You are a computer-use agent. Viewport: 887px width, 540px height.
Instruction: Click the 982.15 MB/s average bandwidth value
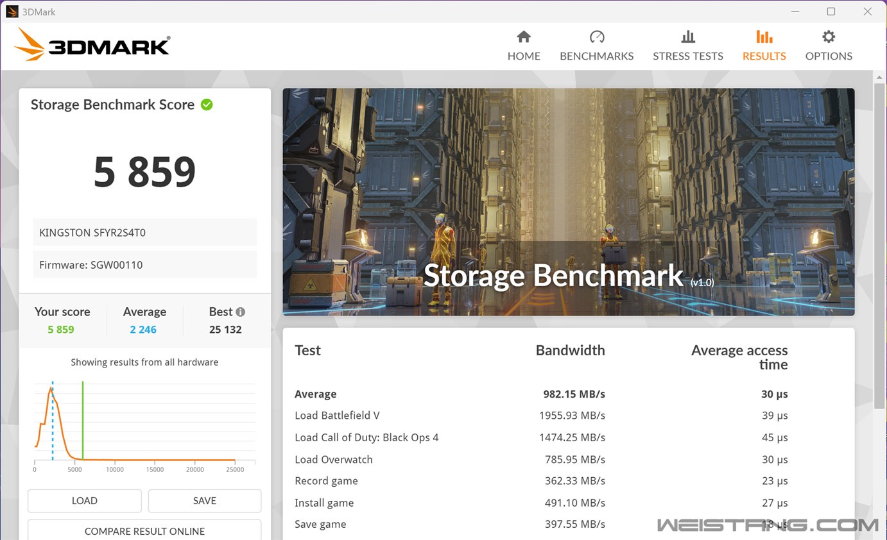(x=574, y=394)
